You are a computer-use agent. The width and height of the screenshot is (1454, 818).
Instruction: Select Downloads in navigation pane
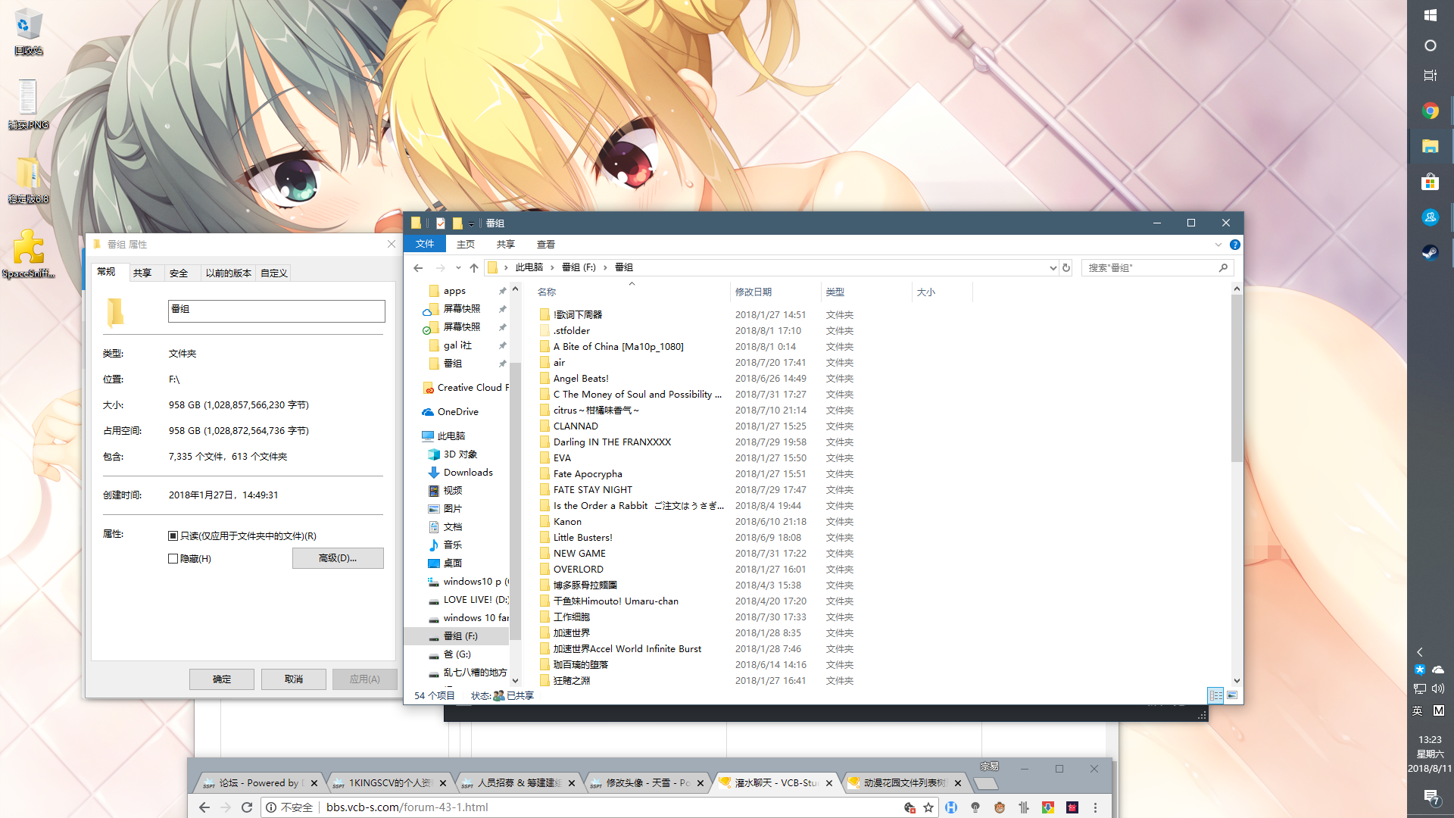click(468, 473)
